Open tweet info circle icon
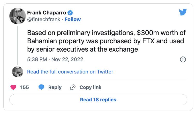Viewport: 196px width, 115px height. (x=183, y=59)
